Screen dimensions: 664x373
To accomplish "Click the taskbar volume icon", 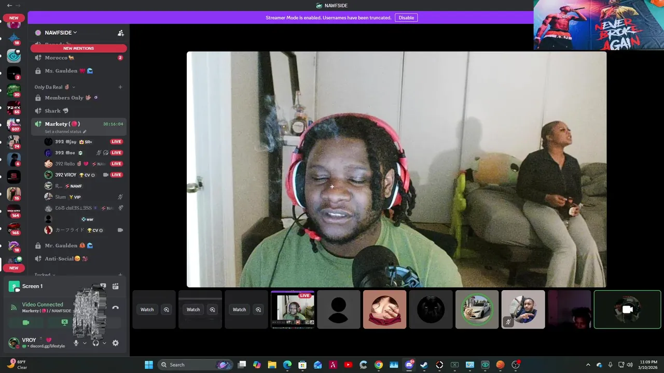I will pyautogui.click(x=630, y=365).
